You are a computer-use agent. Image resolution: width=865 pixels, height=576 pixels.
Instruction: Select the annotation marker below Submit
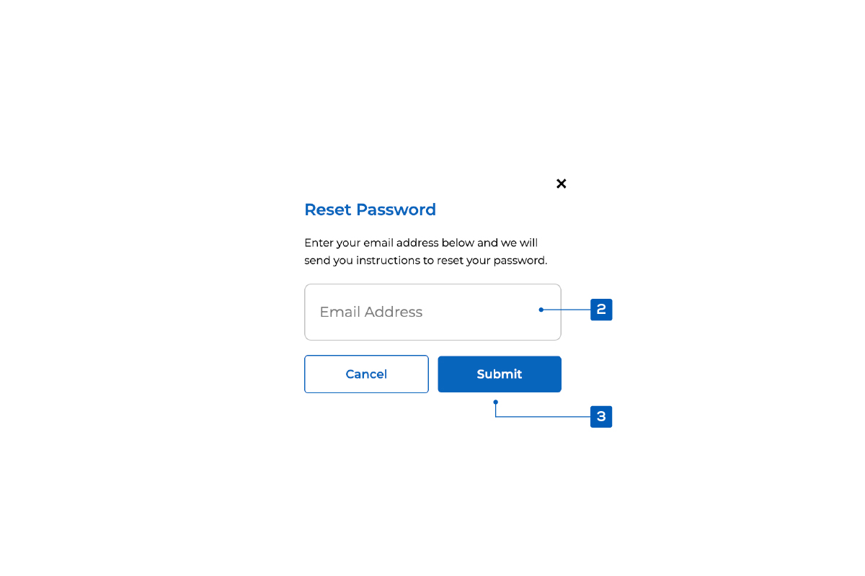point(601,416)
